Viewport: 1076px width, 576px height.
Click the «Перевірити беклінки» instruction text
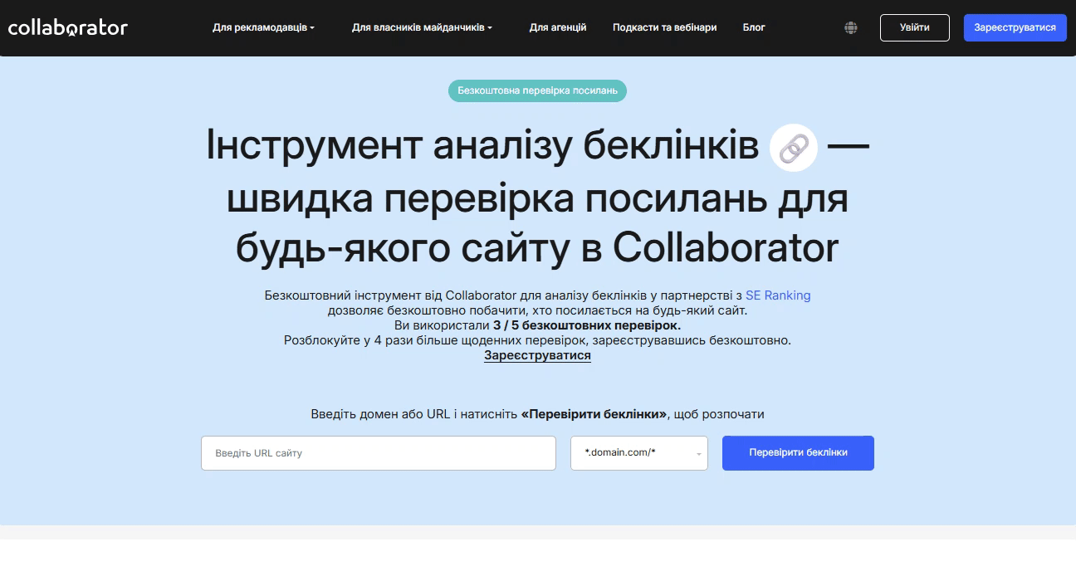[x=594, y=413]
